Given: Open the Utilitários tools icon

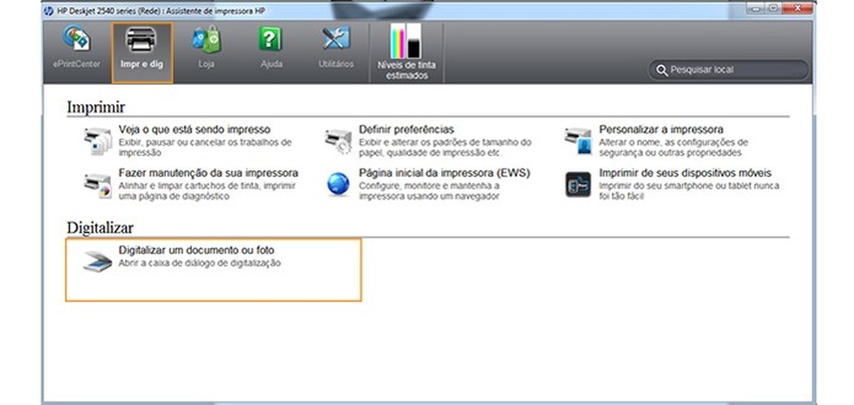Looking at the screenshot, I should (x=336, y=39).
